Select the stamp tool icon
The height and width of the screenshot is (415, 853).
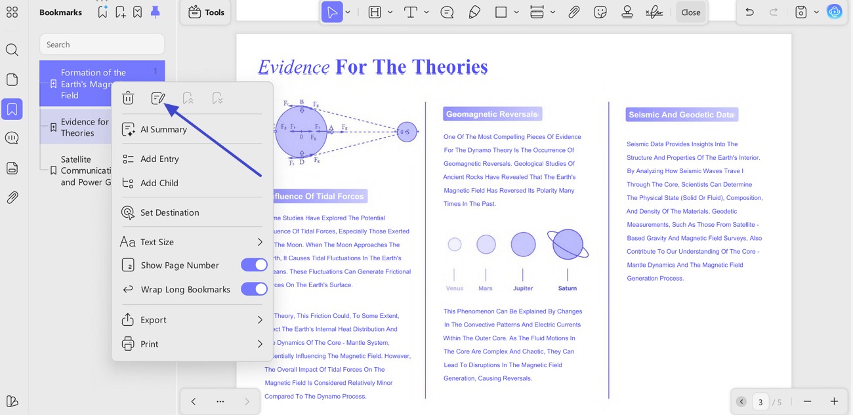[627, 12]
